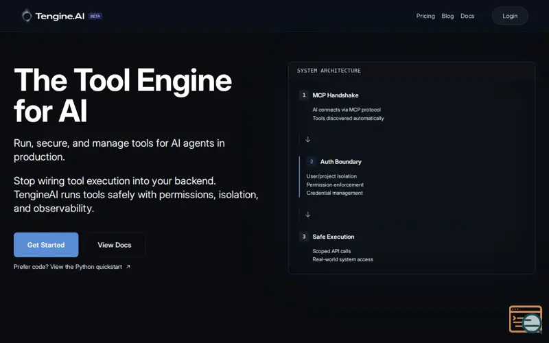Click the View Docs button

click(x=115, y=245)
